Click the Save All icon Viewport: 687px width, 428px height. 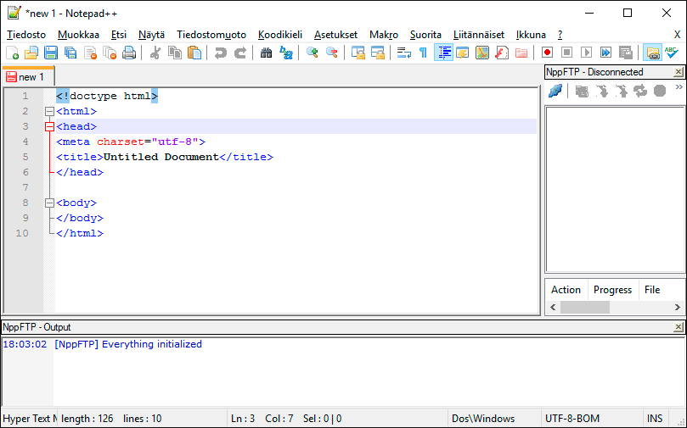70,53
